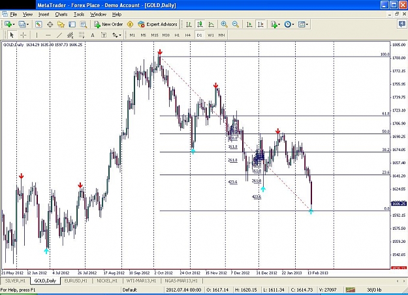This screenshot has width=408, height=295.
Task: Open the File menu
Action: 13,14
